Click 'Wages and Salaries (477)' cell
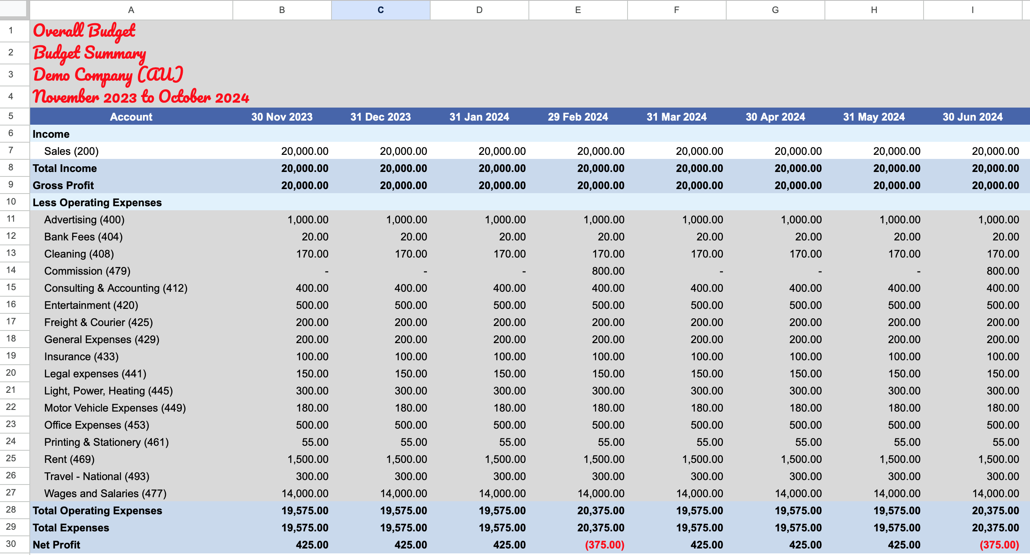The image size is (1030, 555). pos(131,493)
